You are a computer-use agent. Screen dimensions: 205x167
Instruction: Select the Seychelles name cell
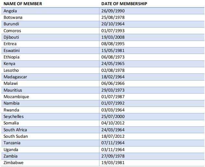click(x=14, y=117)
